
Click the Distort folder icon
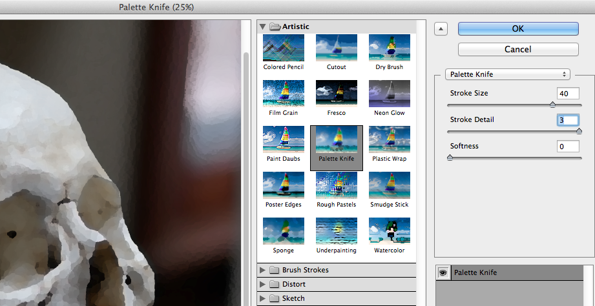pyautogui.click(x=274, y=284)
